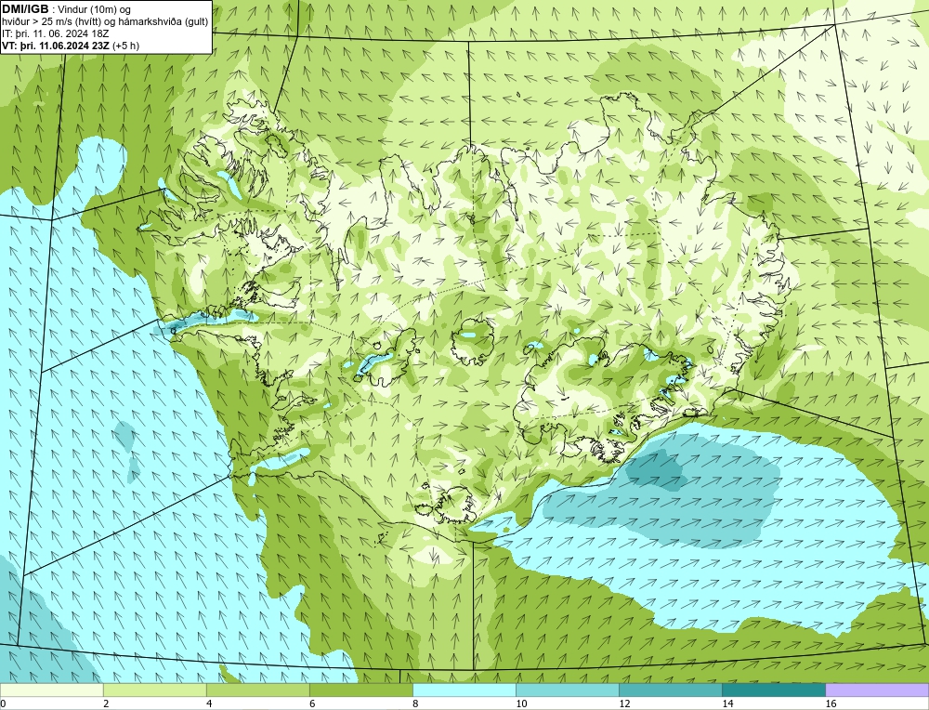Click the 6–8 m/s dark green legend swatch

click(x=360, y=690)
